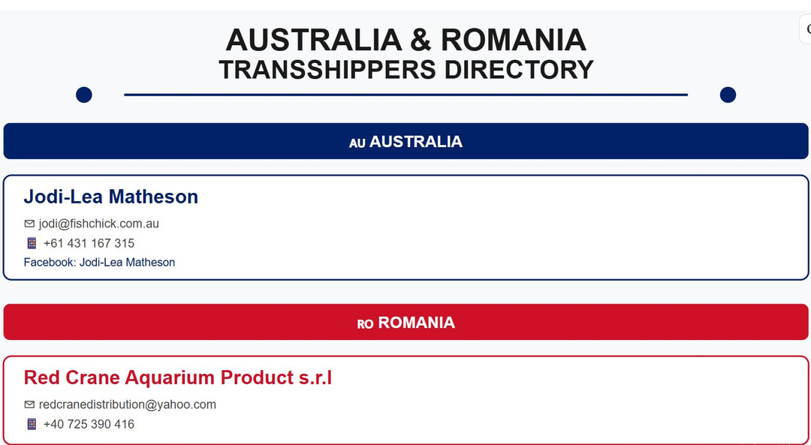Click the phone icon next to +61 431 167 315
The height and width of the screenshot is (445, 811).
pyautogui.click(x=32, y=243)
